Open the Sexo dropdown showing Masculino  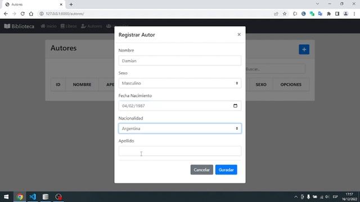coord(180,83)
